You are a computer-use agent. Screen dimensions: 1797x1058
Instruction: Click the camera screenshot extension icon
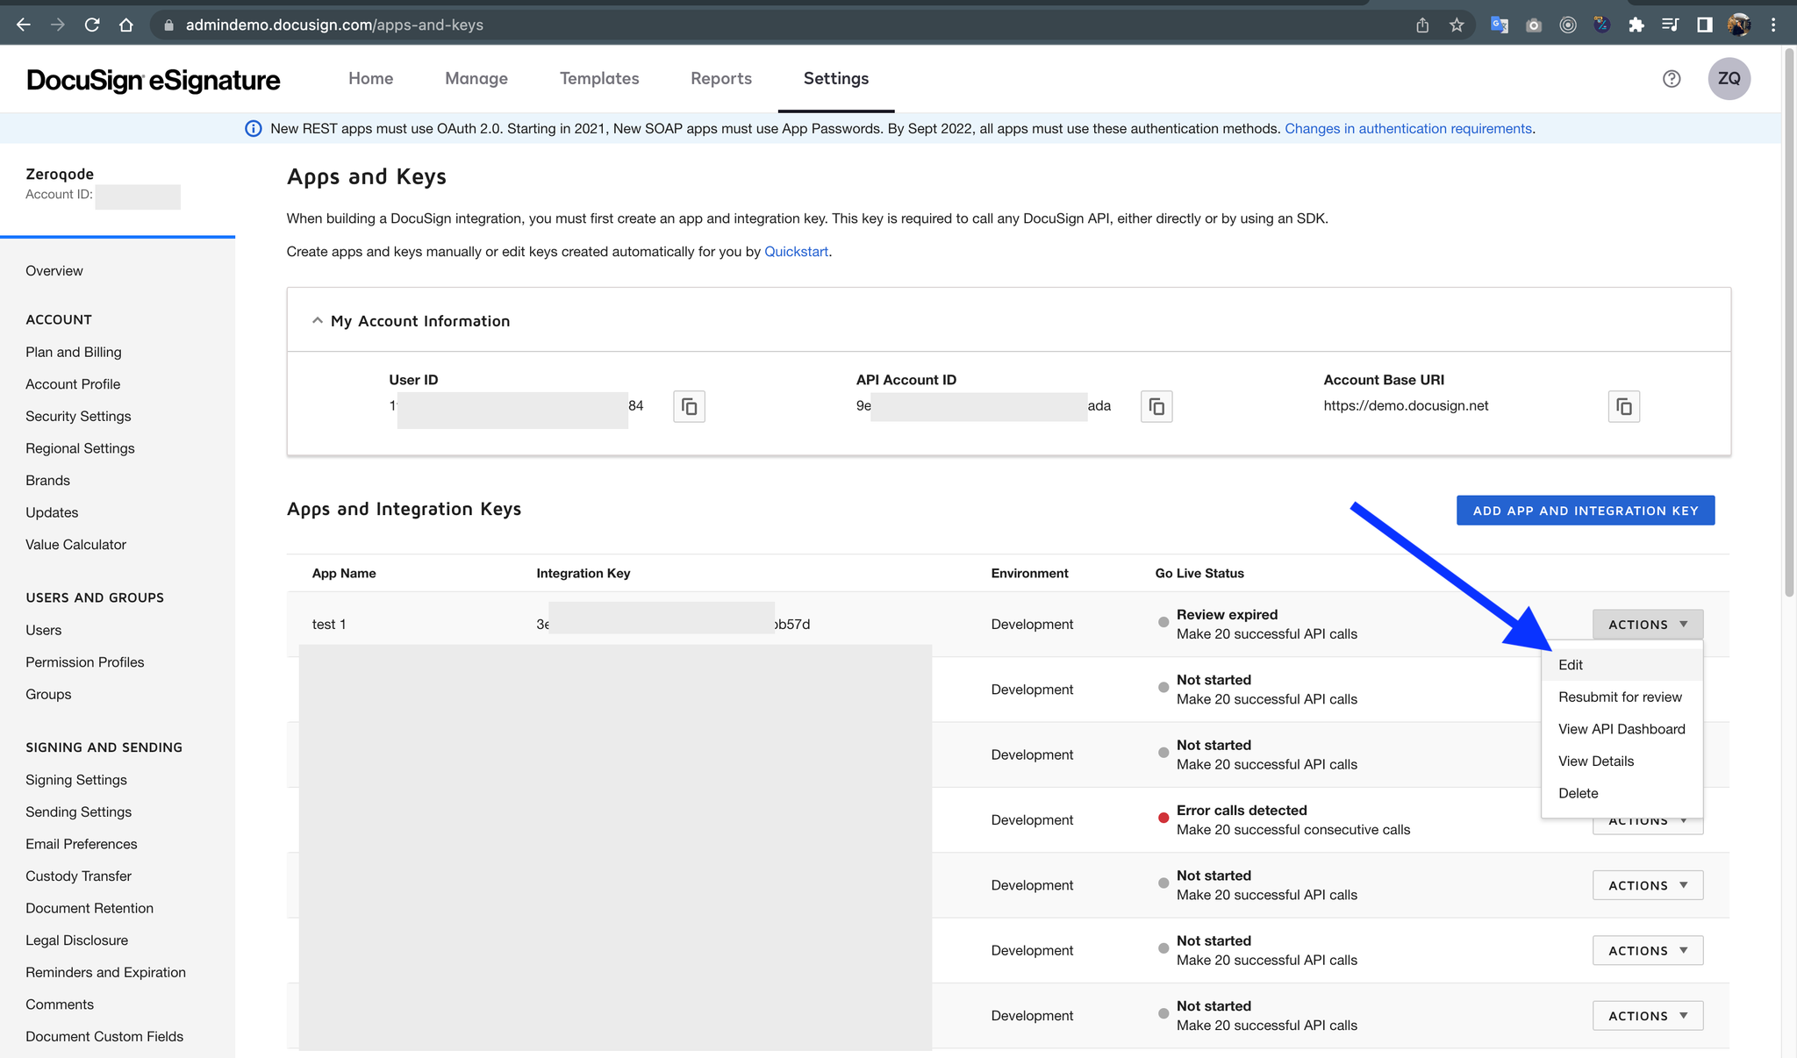click(1534, 25)
